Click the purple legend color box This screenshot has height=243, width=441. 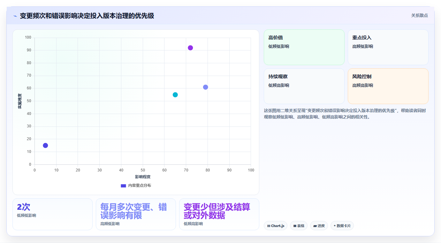coord(123,186)
